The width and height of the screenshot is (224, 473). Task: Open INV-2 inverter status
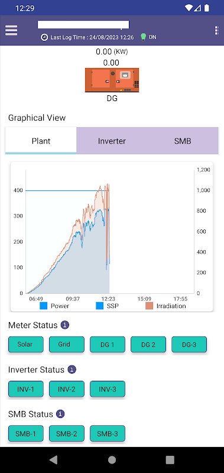point(67,389)
